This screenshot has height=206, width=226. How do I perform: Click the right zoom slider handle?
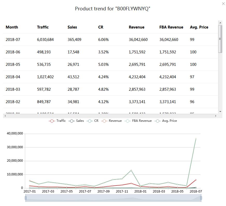(201, 198)
